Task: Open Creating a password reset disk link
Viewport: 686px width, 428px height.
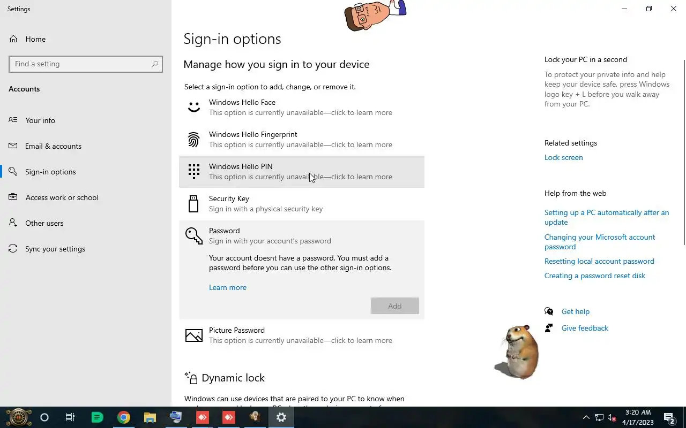Action: coord(595,276)
